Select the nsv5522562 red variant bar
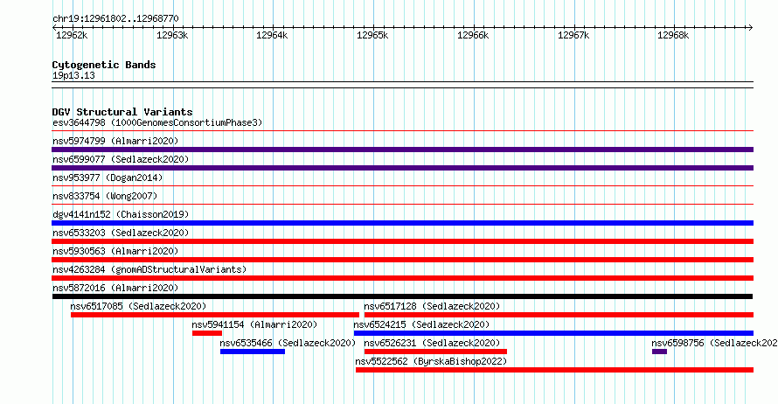The image size is (778, 404). click(x=555, y=370)
